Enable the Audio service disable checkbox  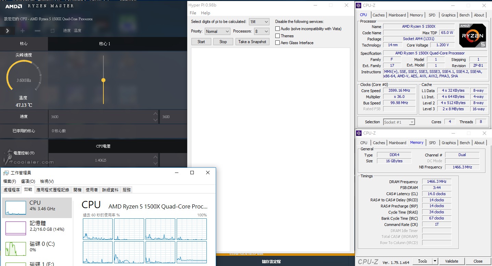click(x=278, y=29)
